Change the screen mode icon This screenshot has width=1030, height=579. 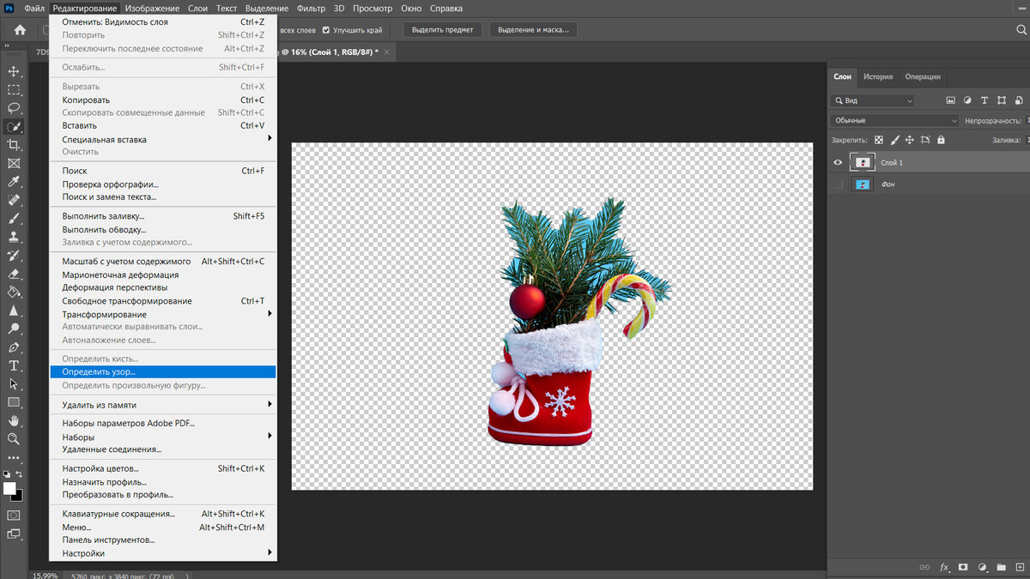(x=14, y=534)
